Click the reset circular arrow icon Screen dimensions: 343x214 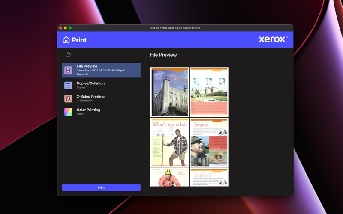coord(68,55)
